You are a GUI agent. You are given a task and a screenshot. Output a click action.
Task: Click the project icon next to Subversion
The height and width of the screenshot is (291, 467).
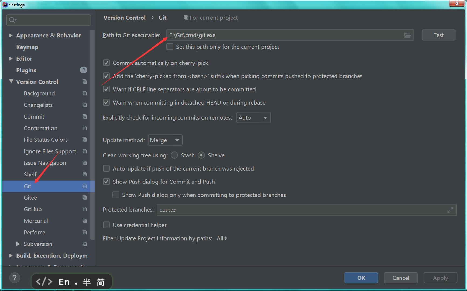point(85,244)
